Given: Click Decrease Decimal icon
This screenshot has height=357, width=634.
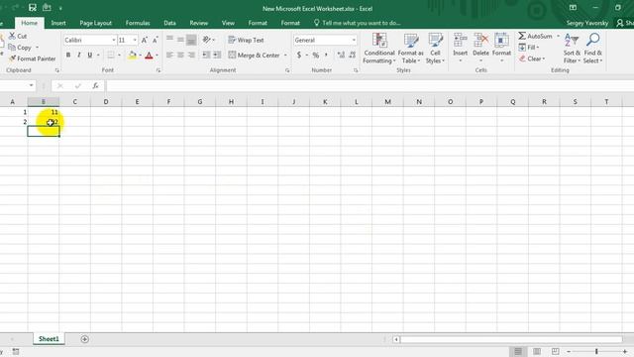Looking at the screenshot, I should coord(353,56).
